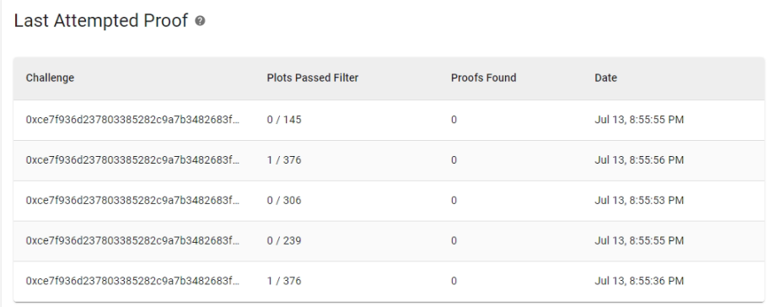Select the Challenge column header
Screen dimensions: 774x307
pyautogui.click(x=50, y=78)
